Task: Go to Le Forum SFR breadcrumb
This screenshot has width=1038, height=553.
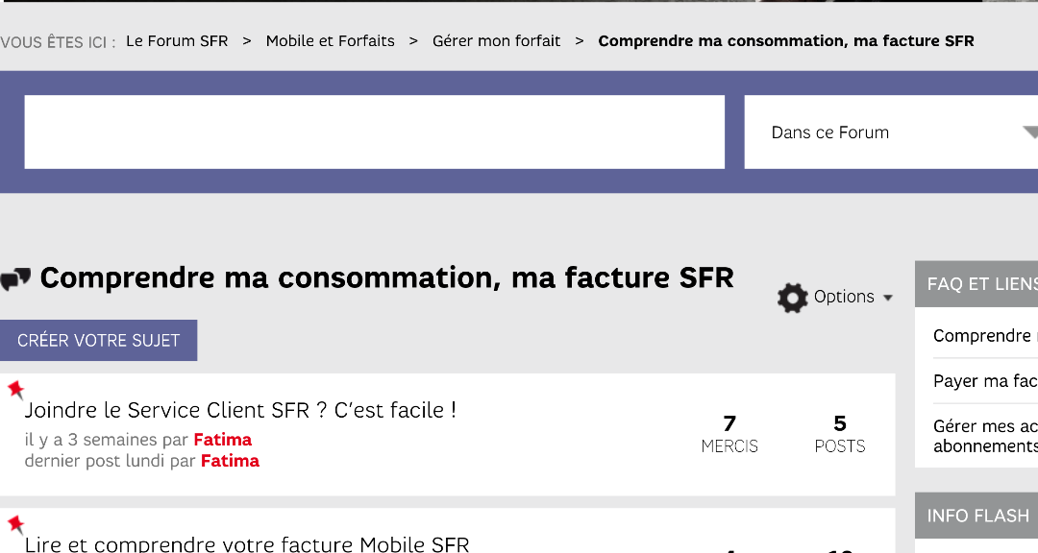Action: pyautogui.click(x=177, y=41)
